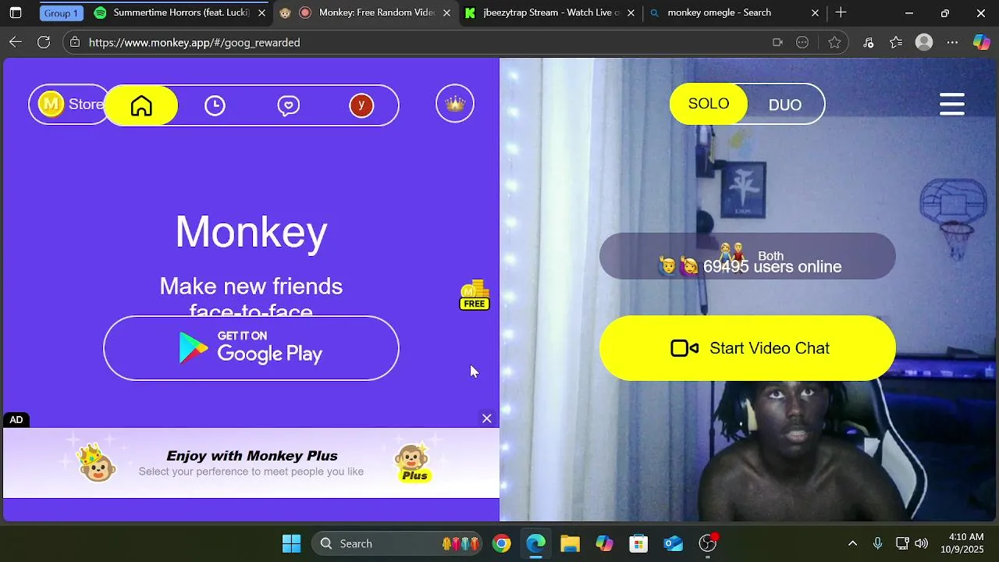Show hidden system tray icons
Viewport: 999px width, 562px height.
pyautogui.click(x=852, y=543)
